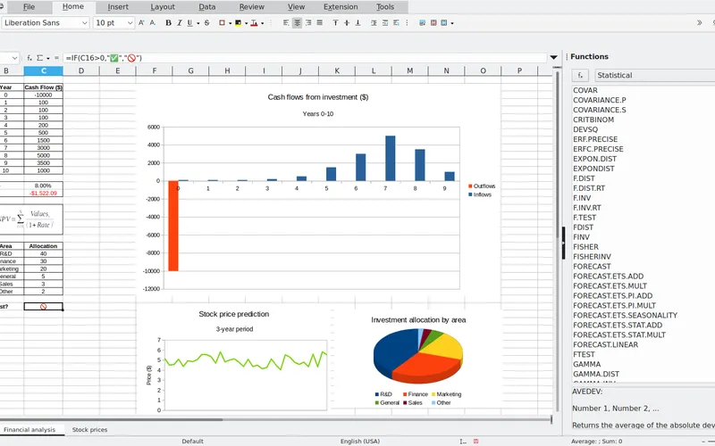The image size is (715, 446).
Task: Select the FORECAST.LINEAR function
Action: (606, 344)
